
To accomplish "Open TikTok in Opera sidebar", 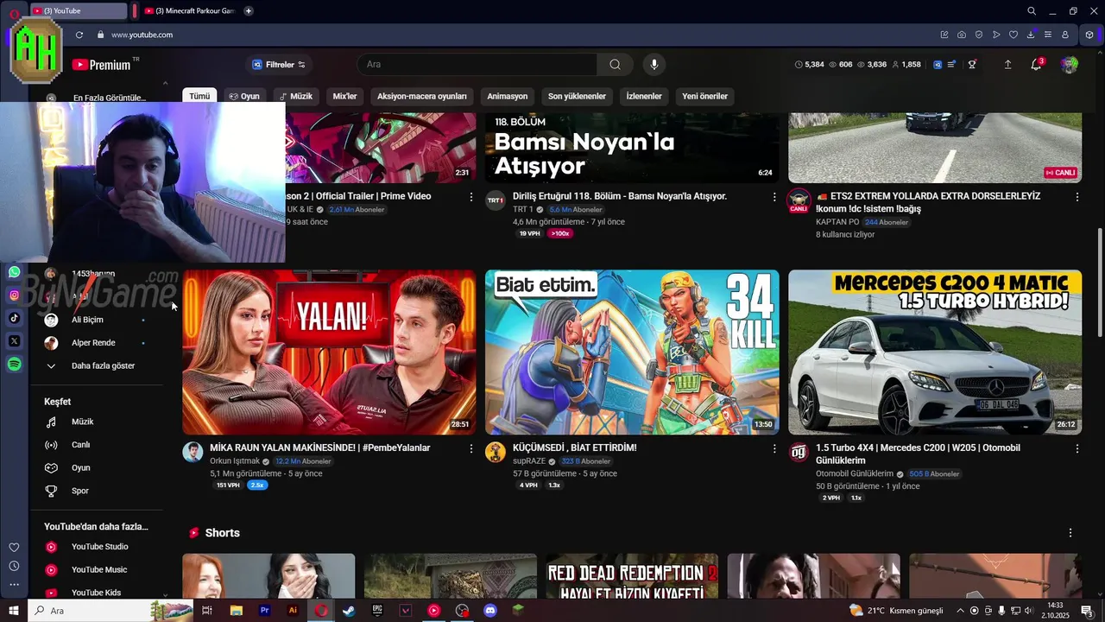I will [14, 318].
